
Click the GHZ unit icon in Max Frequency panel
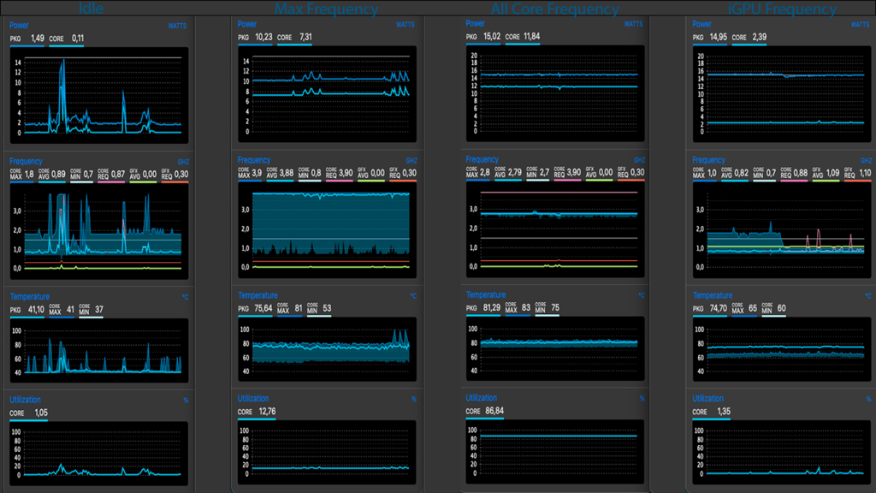tap(410, 159)
